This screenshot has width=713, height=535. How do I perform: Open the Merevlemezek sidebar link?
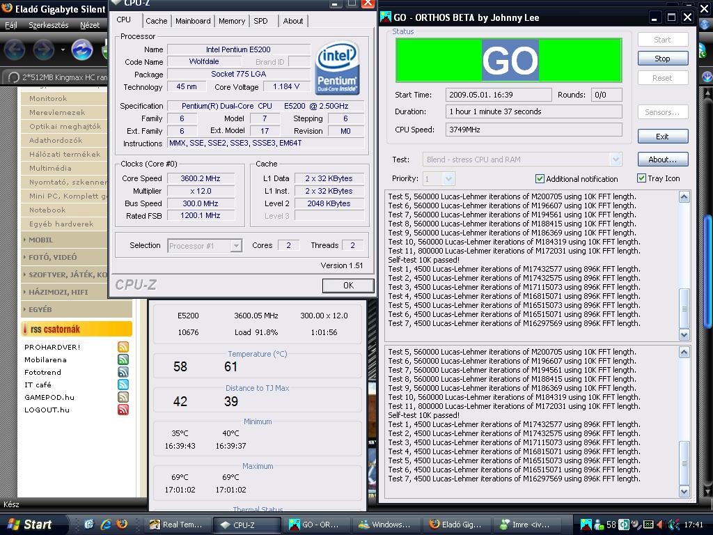coord(57,112)
